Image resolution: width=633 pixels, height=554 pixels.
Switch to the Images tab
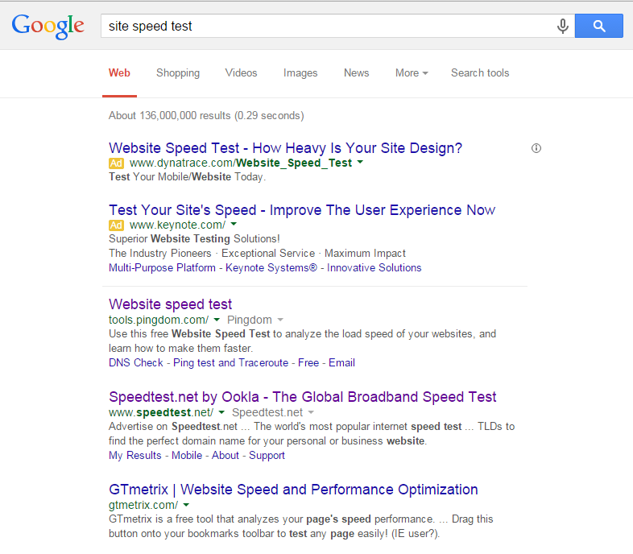[300, 73]
